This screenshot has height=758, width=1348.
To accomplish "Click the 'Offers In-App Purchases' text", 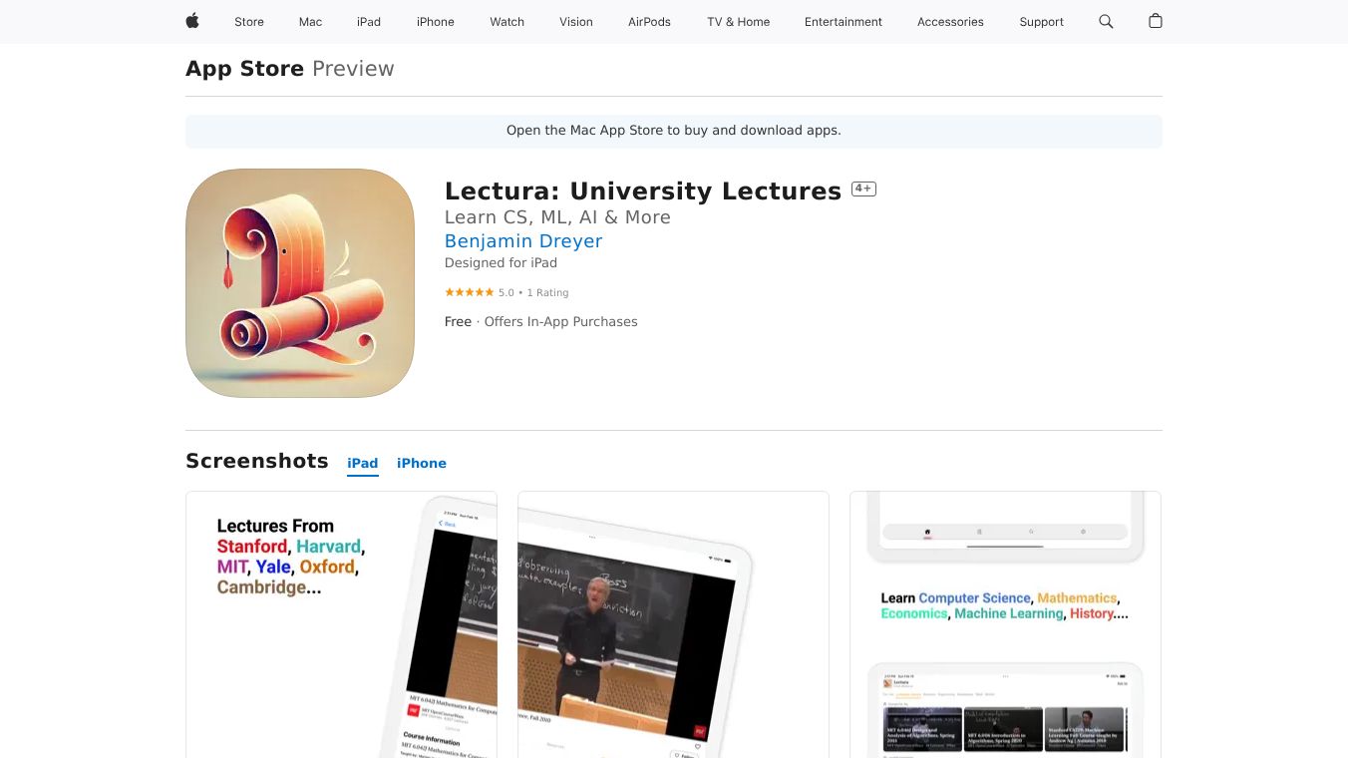I will pos(560,322).
